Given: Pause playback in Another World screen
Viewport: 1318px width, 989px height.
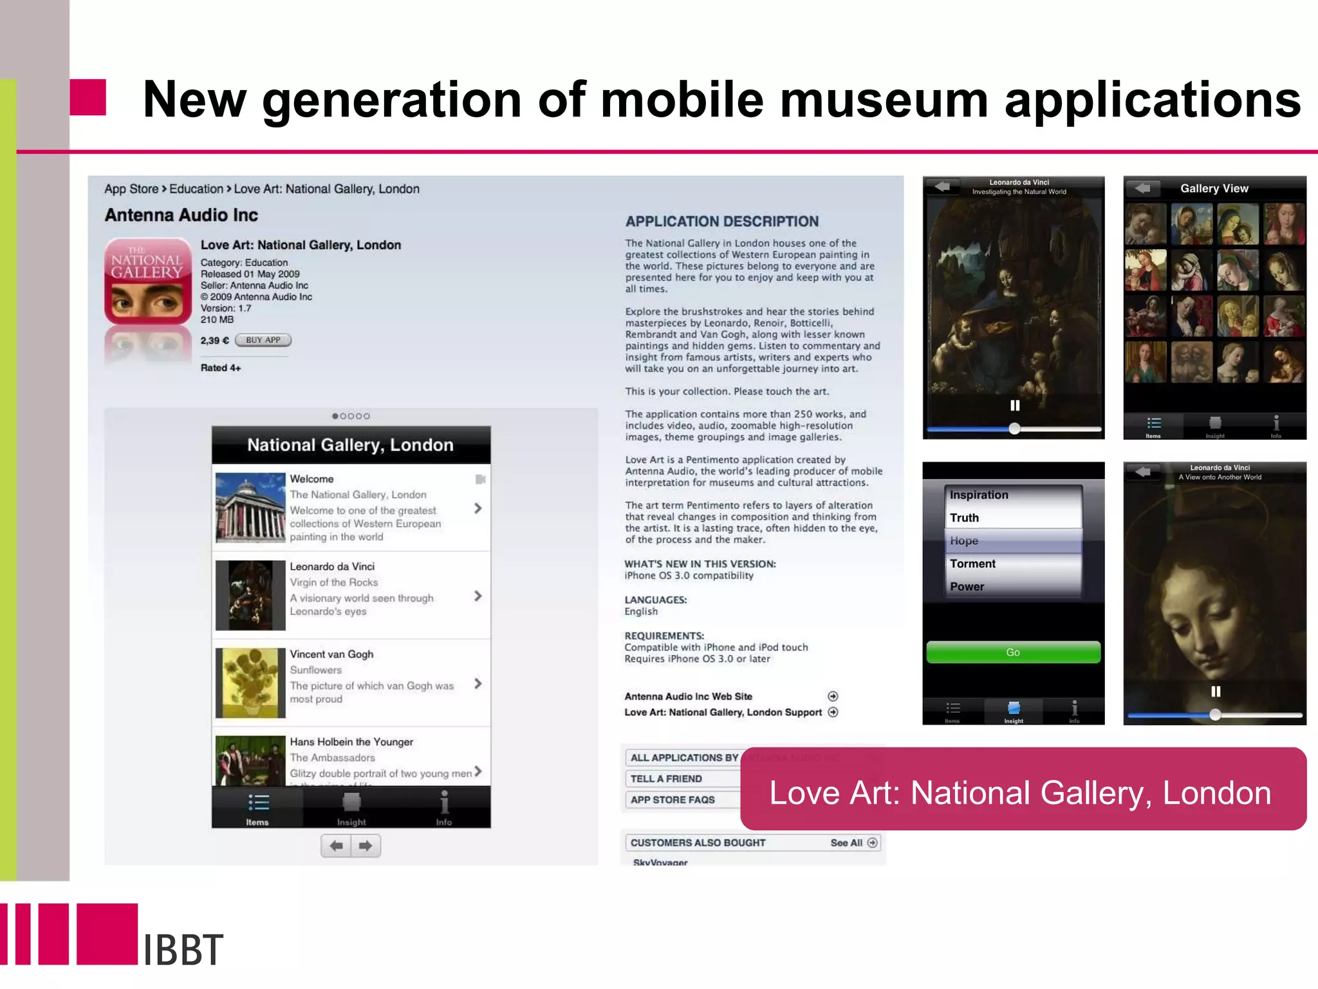Looking at the screenshot, I should (1216, 692).
